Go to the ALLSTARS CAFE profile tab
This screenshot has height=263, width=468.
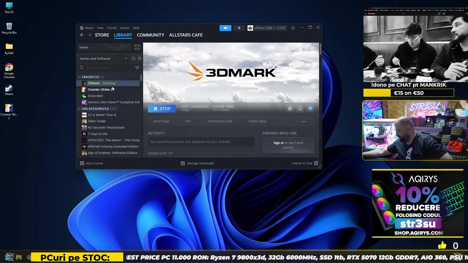186,35
